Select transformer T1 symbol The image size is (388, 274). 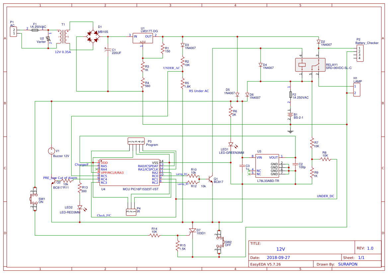coord(62,36)
